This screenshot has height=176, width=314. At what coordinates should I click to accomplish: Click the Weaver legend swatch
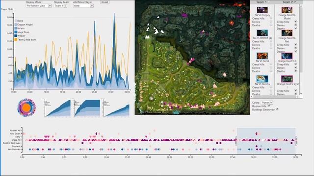(16, 36)
